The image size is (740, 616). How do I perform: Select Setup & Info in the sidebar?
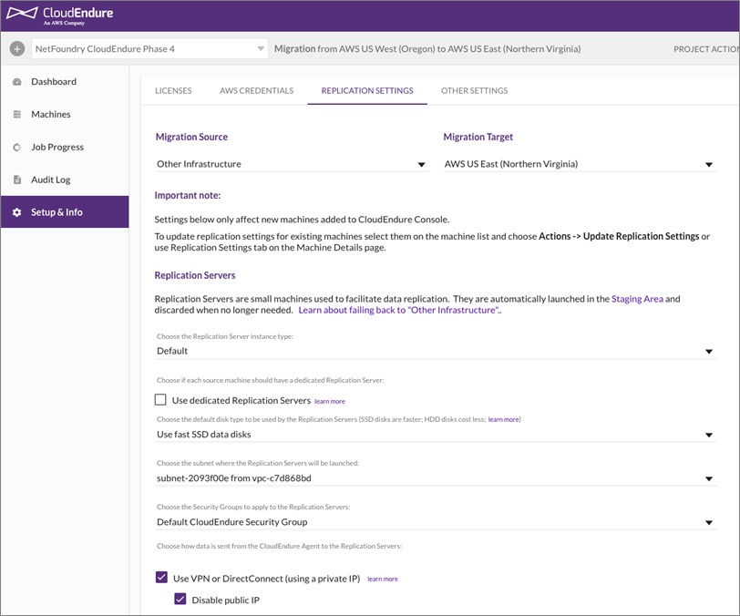[x=65, y=212]
